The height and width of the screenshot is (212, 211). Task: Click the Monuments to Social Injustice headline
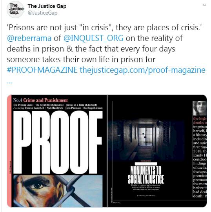(x=146, y=175)
